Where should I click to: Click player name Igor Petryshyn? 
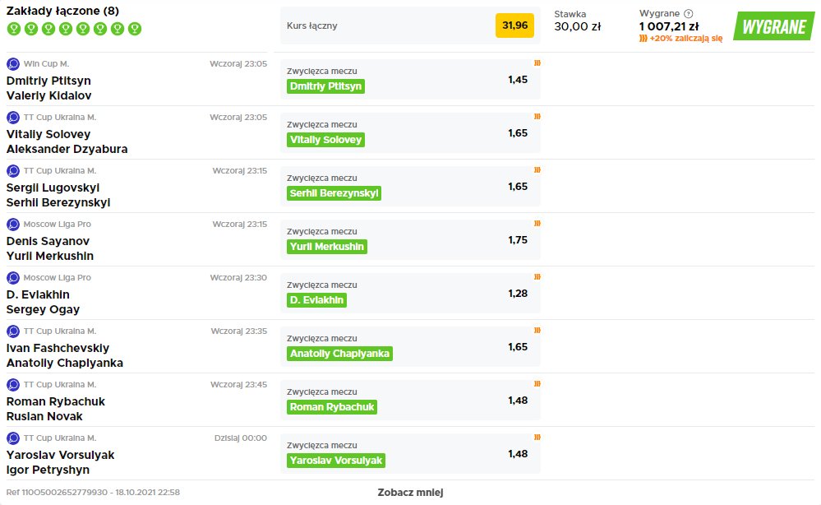click(48, 470)
